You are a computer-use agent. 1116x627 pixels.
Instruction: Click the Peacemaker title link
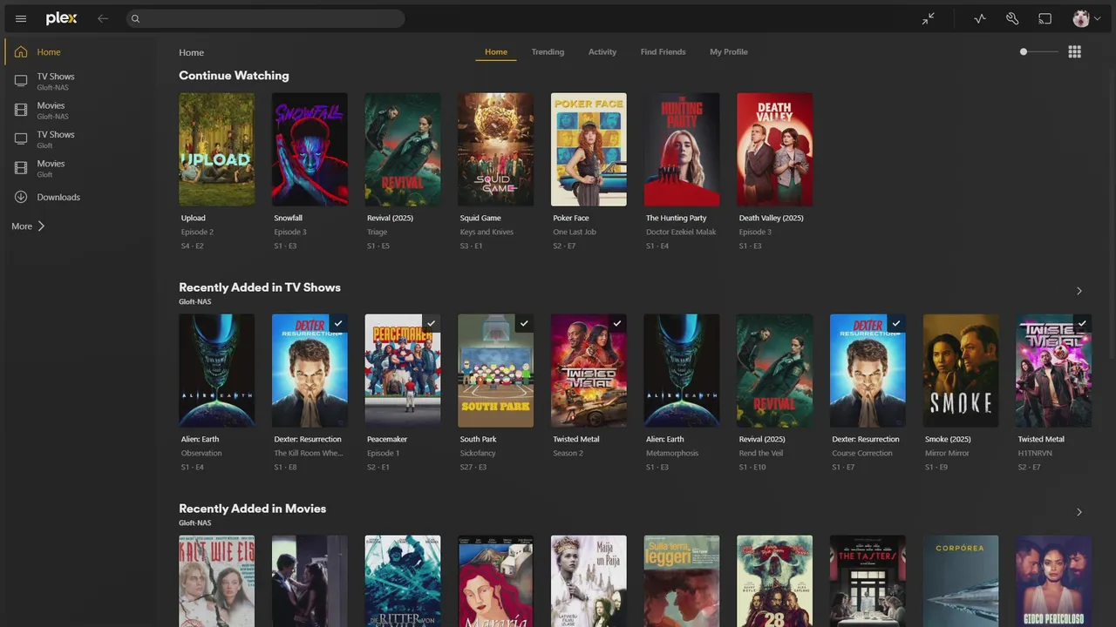click(x=387, y=440)
